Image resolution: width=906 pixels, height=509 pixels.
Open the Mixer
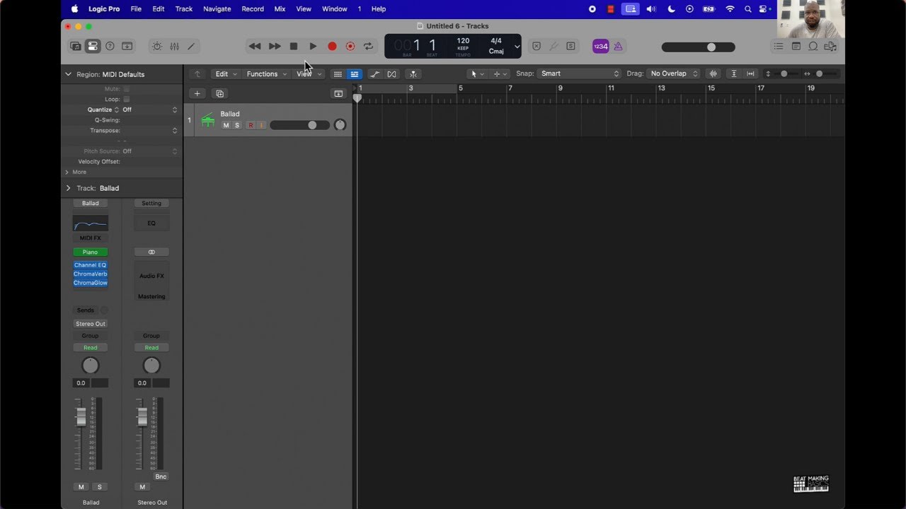(174, 47)
